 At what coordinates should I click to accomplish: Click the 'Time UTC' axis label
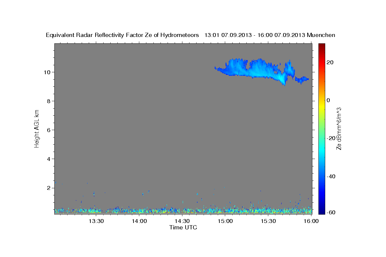click(183, 227)
